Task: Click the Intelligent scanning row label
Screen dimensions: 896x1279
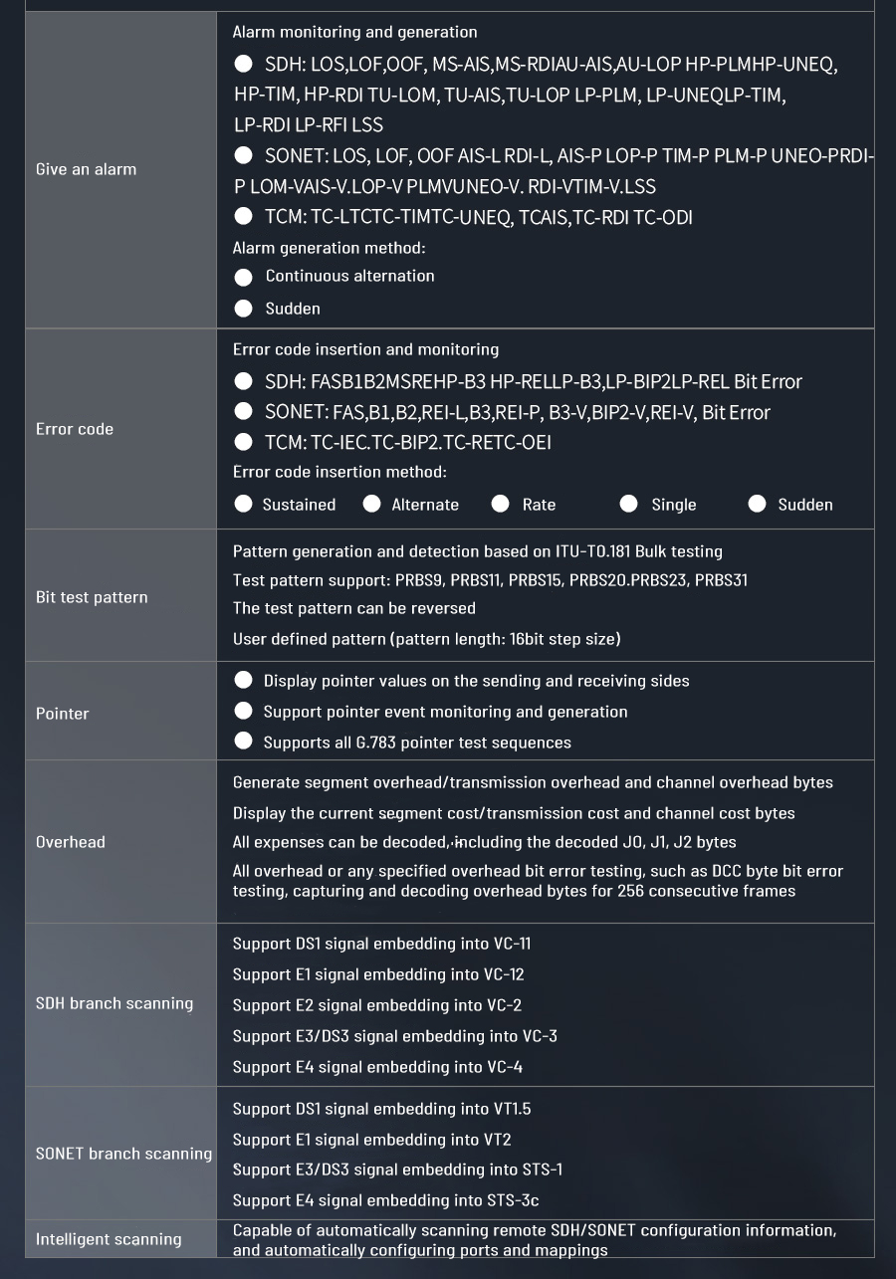Action: click(x=109, y=1239)
